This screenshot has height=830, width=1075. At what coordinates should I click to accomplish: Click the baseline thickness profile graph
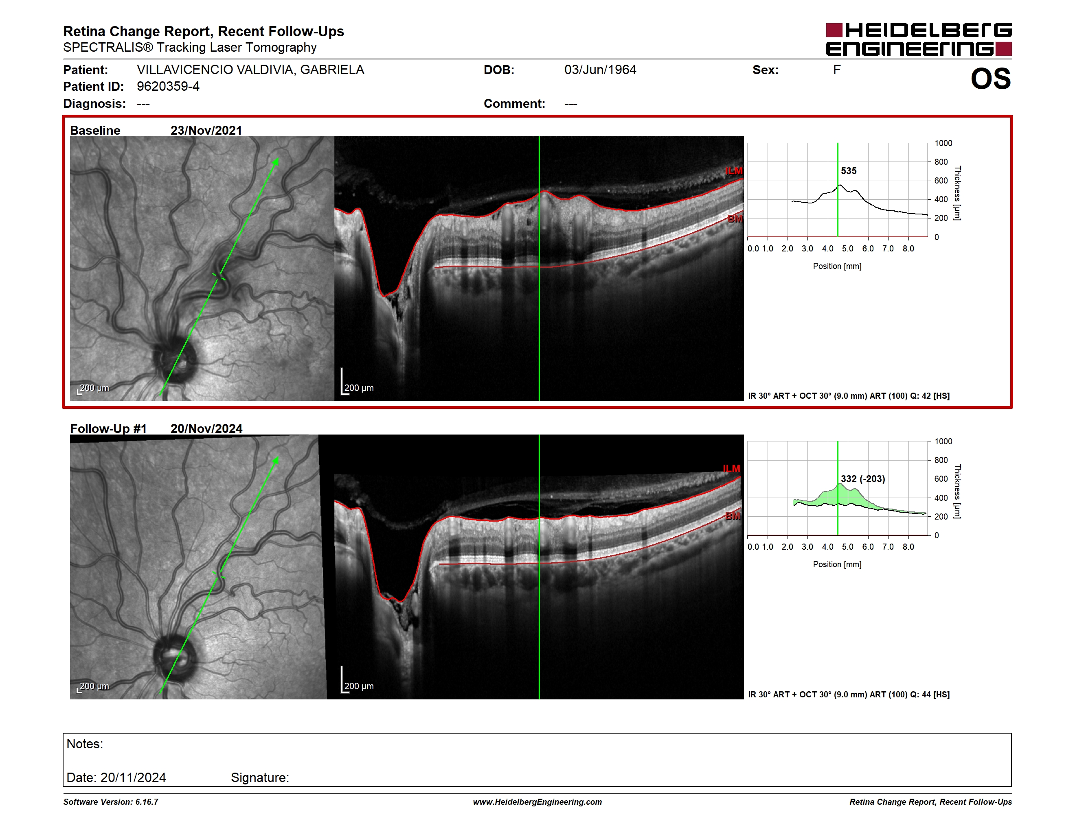click(838, 190)
